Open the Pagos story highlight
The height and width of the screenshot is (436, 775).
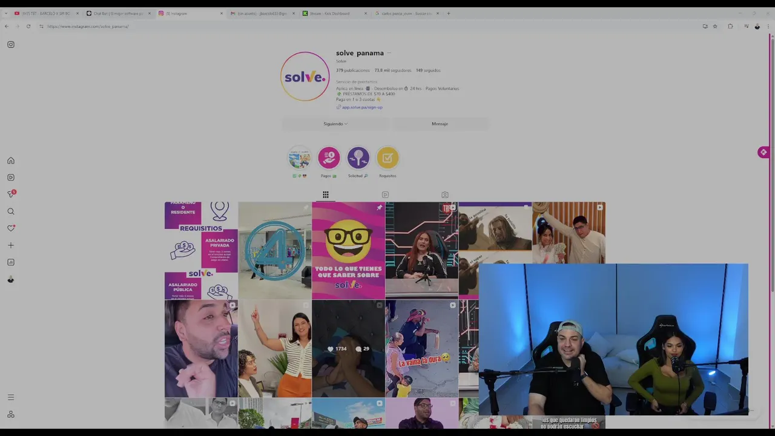point(329,159)
